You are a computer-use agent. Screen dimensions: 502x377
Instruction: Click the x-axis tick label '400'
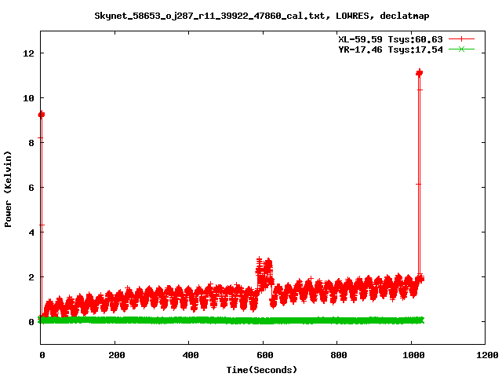tap(191, 355)
